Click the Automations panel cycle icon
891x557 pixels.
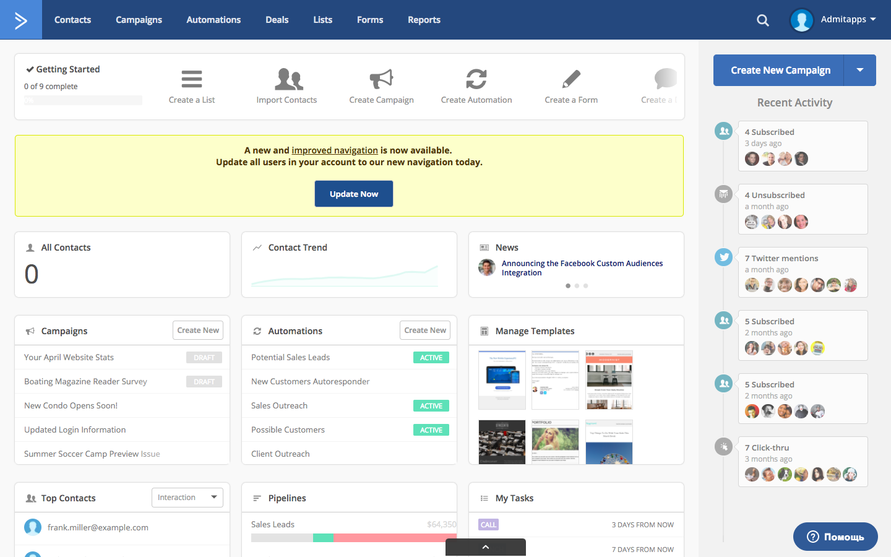pyautogui.click(x=257, y=331)
